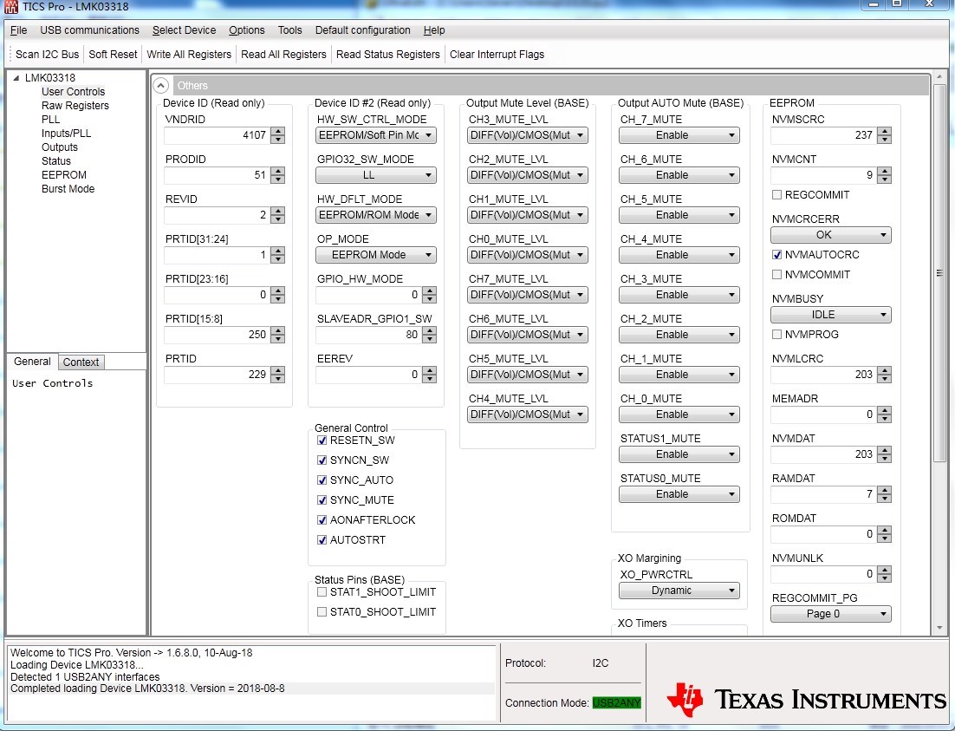Open the Options menu

click(x=247, y=29)
